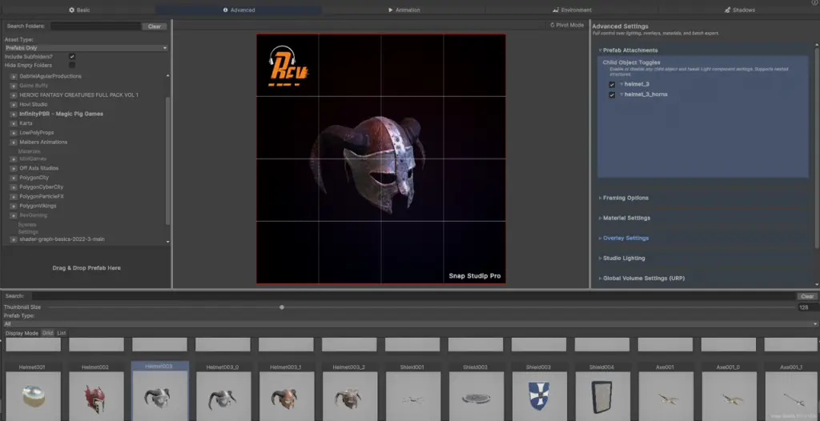Screen dimensions: 820x421
Task: Expand the Framing Options section
Action: pos(625,198)
